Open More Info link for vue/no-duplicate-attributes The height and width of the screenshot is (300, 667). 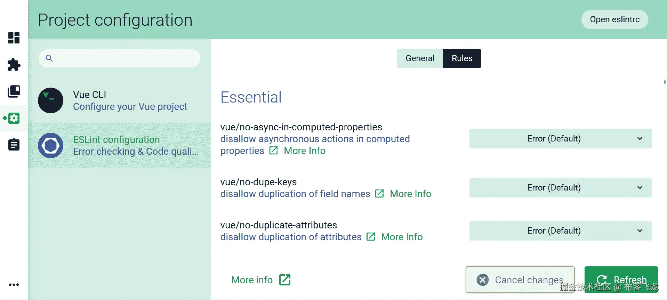coord(402,237)
